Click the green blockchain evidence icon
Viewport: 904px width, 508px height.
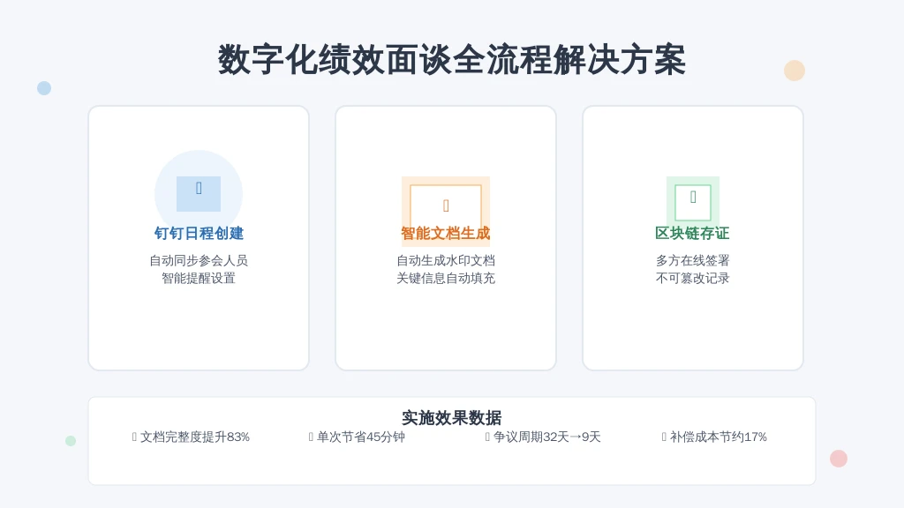point(693,202)
